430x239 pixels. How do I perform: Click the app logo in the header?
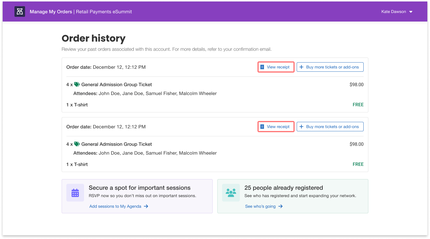(x=20, y=12)
